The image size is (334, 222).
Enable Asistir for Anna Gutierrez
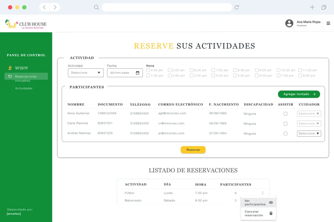coord(285,114)
